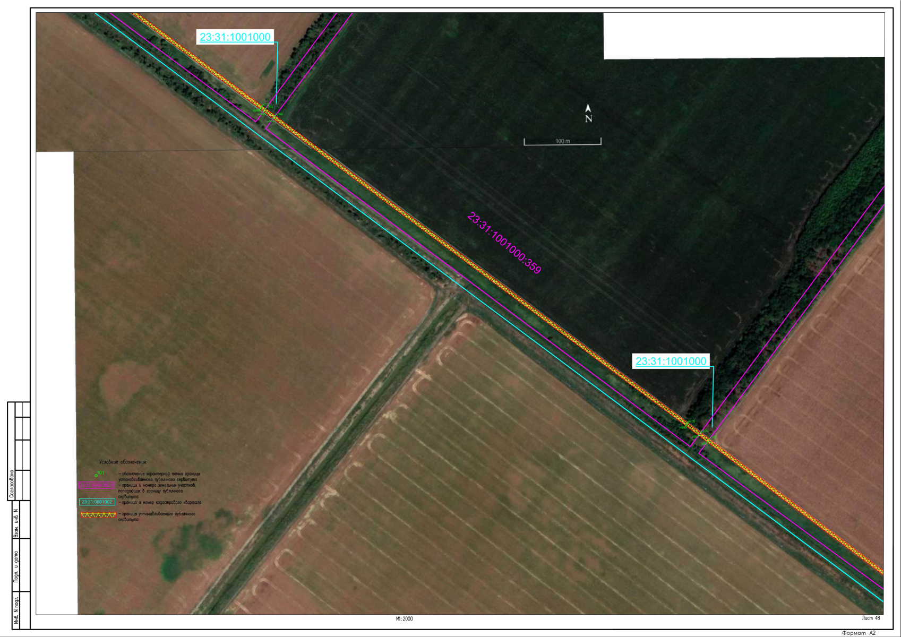Click the lower-right cyan label 23:31:1001000
Image resolution: width=901 pixels, height=637 pixels.
[x=671, y=361]
